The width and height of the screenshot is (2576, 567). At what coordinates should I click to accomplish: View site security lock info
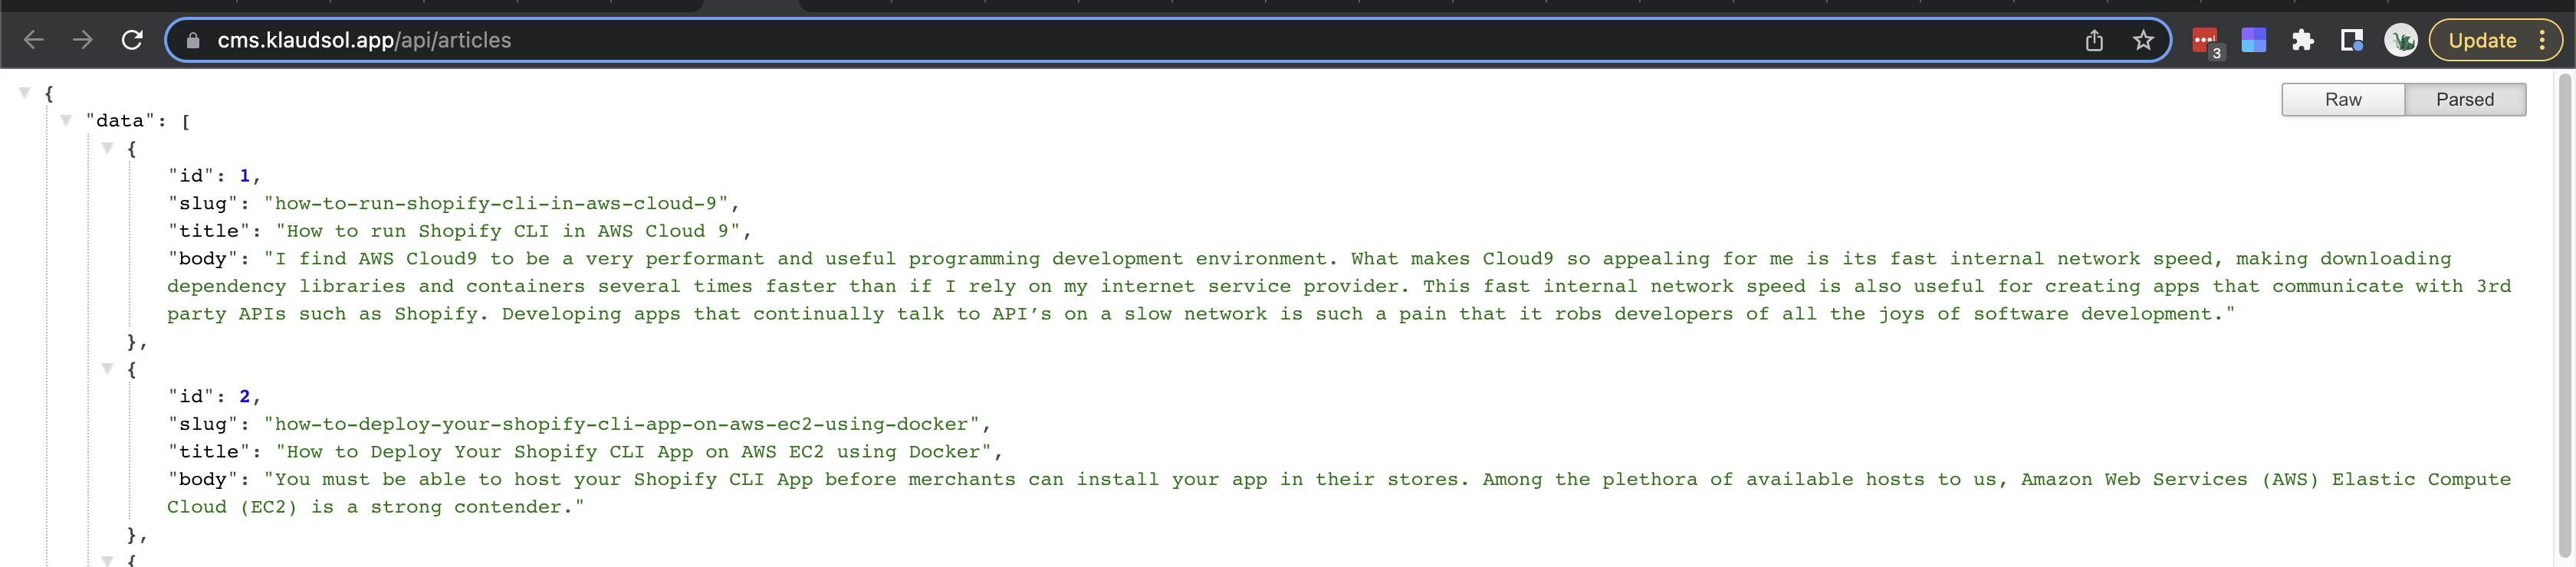click(x=194, y=40)
